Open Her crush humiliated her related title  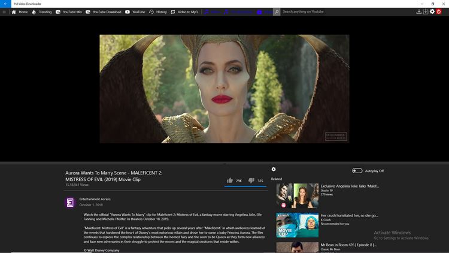(350, 215)
